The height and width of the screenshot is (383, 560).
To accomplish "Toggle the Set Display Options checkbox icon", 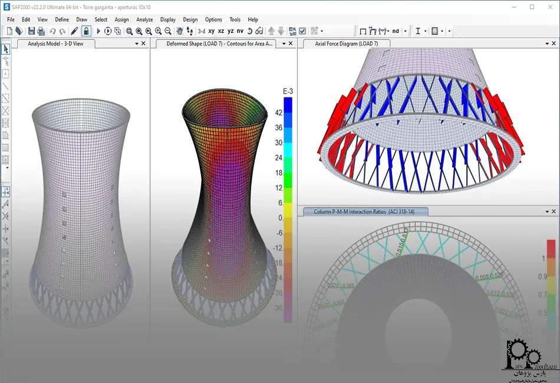I will (302, 31).
